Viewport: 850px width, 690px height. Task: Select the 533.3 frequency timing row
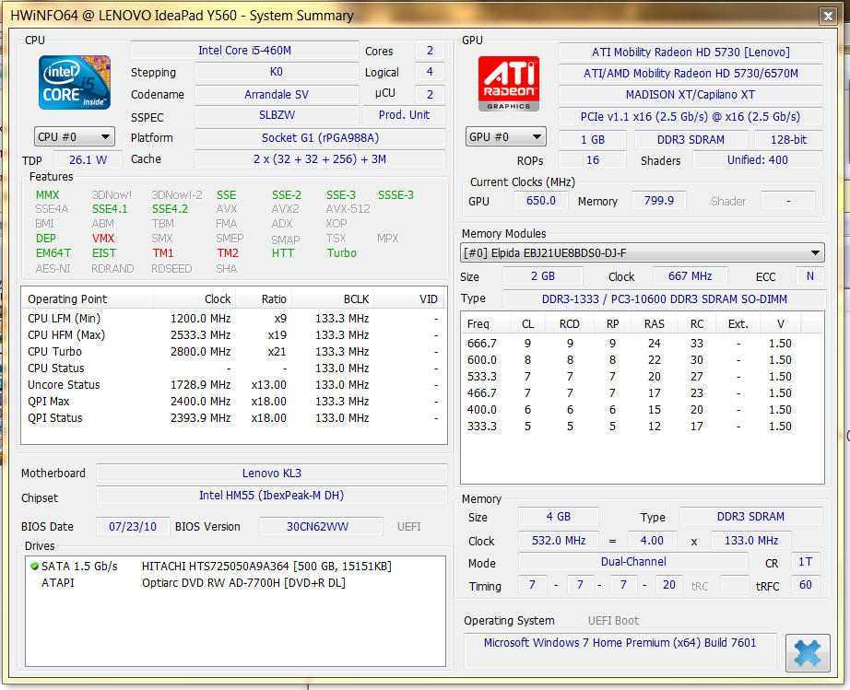643,377
